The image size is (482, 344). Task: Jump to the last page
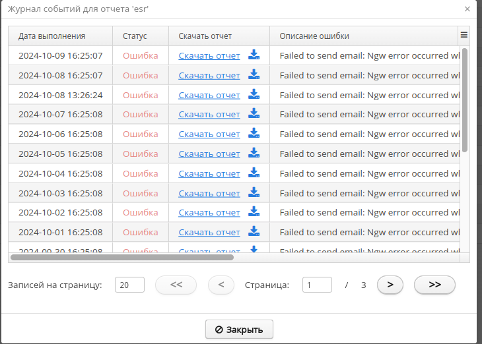click(434, 285)
